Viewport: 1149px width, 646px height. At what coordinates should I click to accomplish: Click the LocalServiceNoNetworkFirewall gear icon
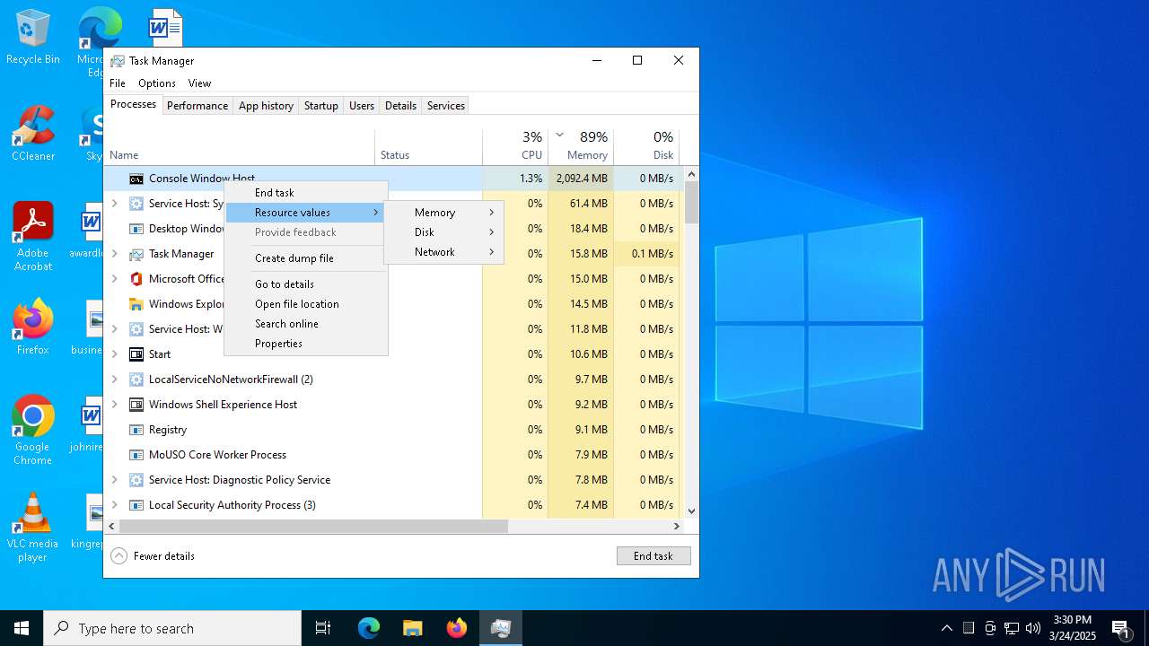coord(136,380)
